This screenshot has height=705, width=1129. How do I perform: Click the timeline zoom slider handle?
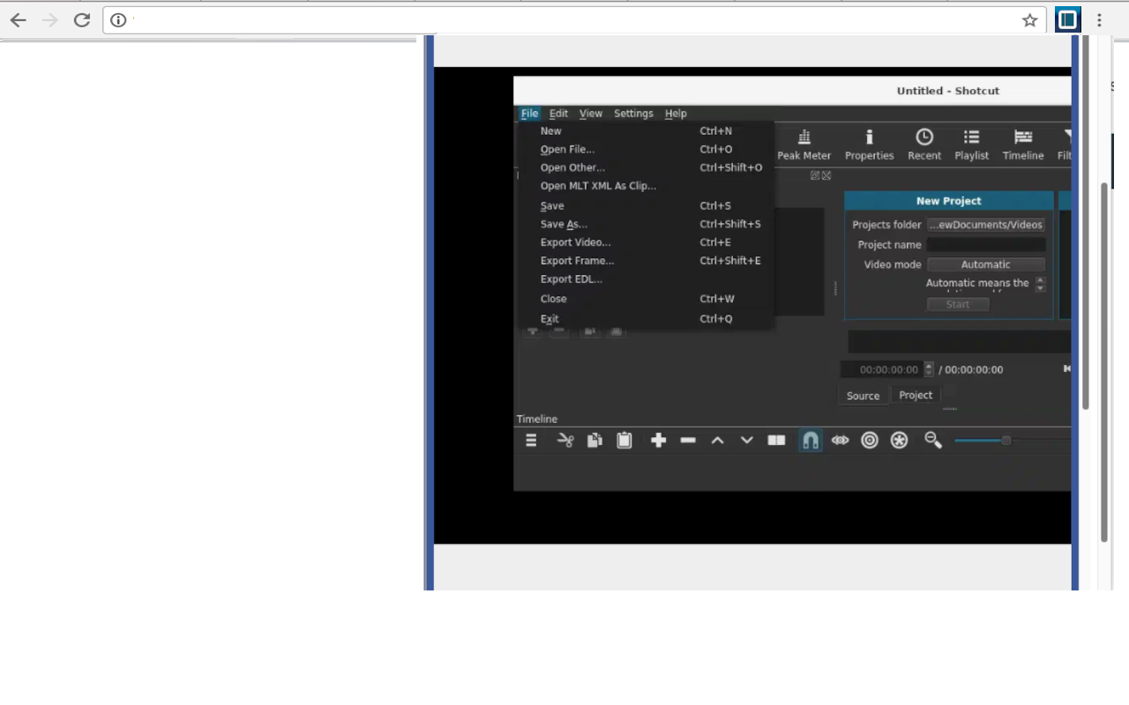(x=1006, y=441)
